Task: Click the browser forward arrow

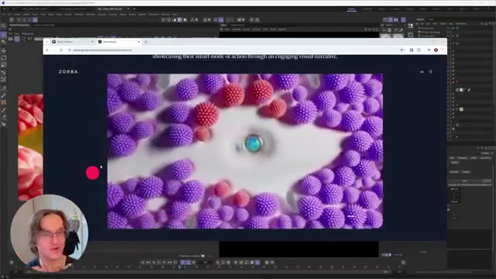Action: tap(54, 50)
